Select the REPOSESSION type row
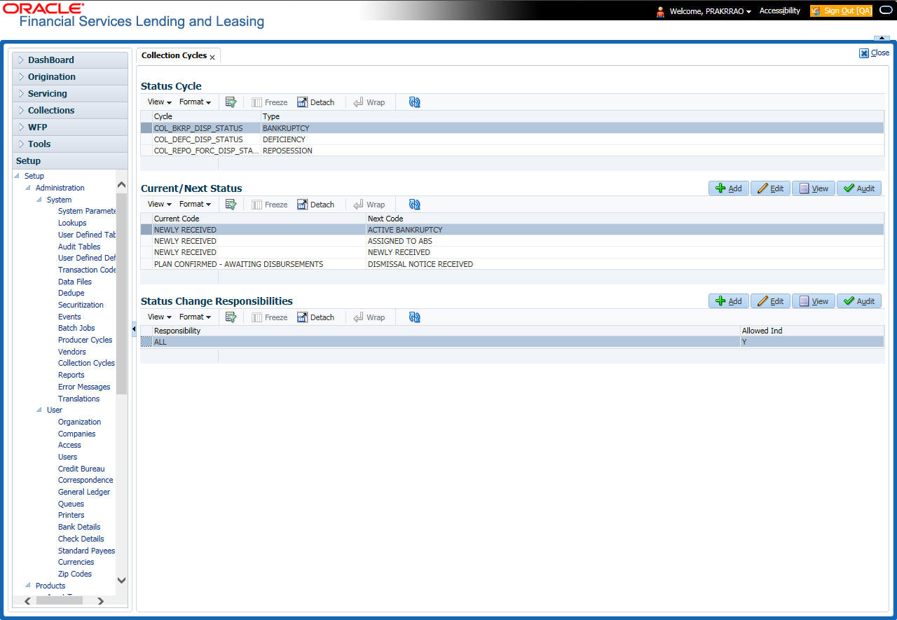The image size is (897, 620). pos(512,151)
